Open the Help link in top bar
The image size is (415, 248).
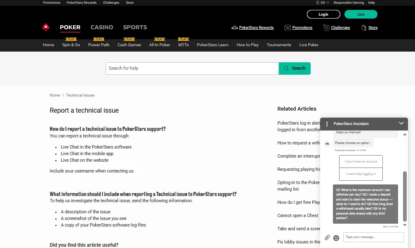click(371, 2)
